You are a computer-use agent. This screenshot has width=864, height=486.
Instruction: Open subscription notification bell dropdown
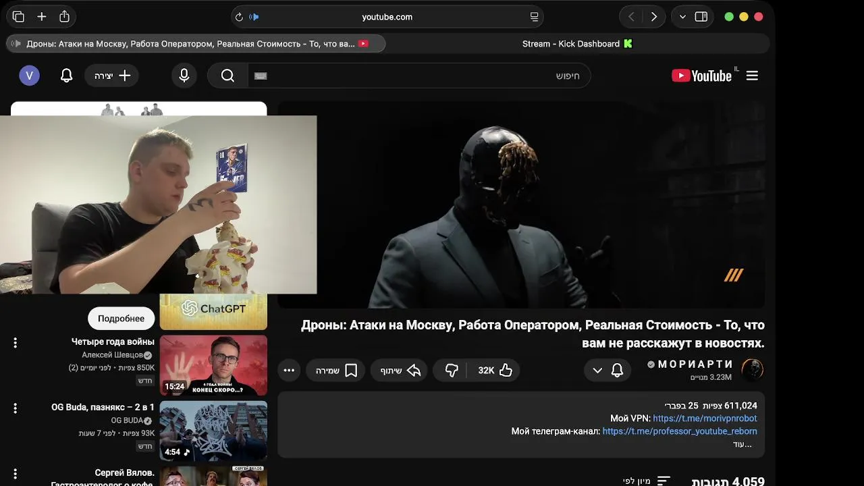click(x=607, y=370)
